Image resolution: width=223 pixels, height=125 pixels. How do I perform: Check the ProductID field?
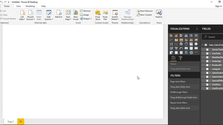[x=207, y=65]
